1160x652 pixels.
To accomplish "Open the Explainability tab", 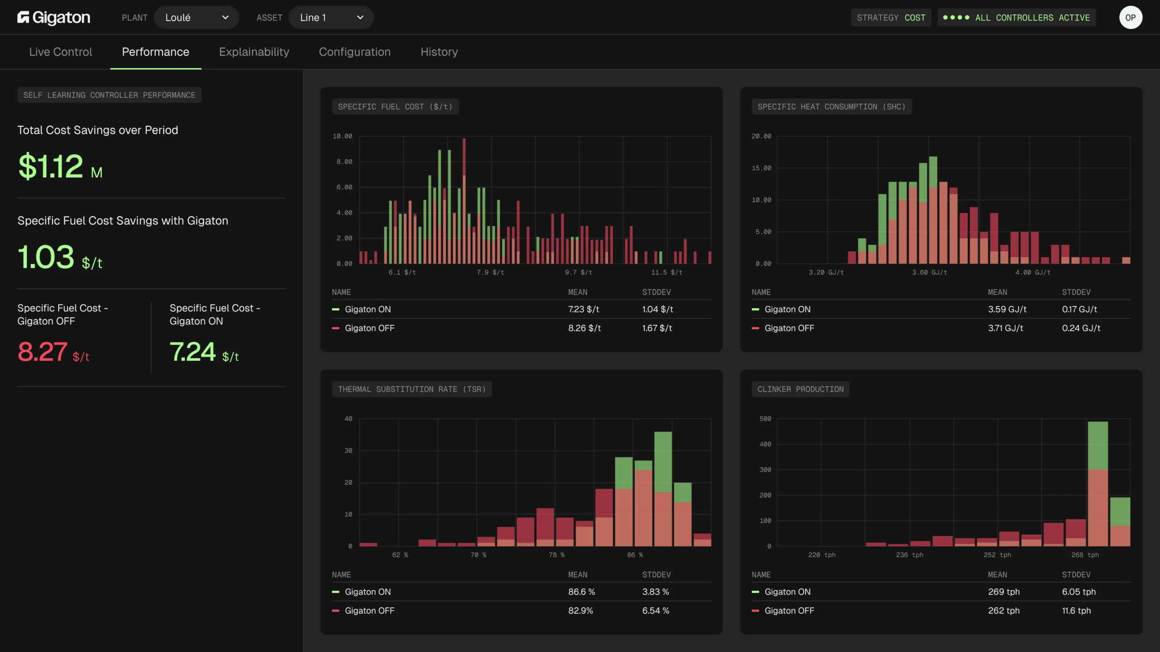I will point(254,52).
